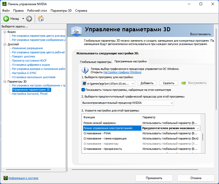
Task: Click the settings list vertical scrollbar thumb
Action: click(x=203, y=137)
